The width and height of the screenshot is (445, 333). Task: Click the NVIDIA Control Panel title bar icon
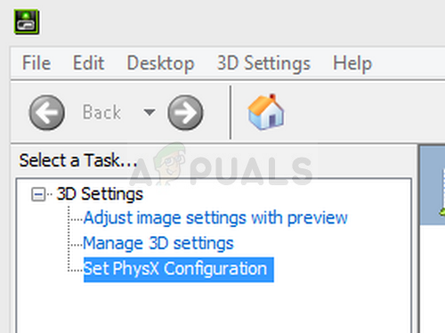(27, 21)
